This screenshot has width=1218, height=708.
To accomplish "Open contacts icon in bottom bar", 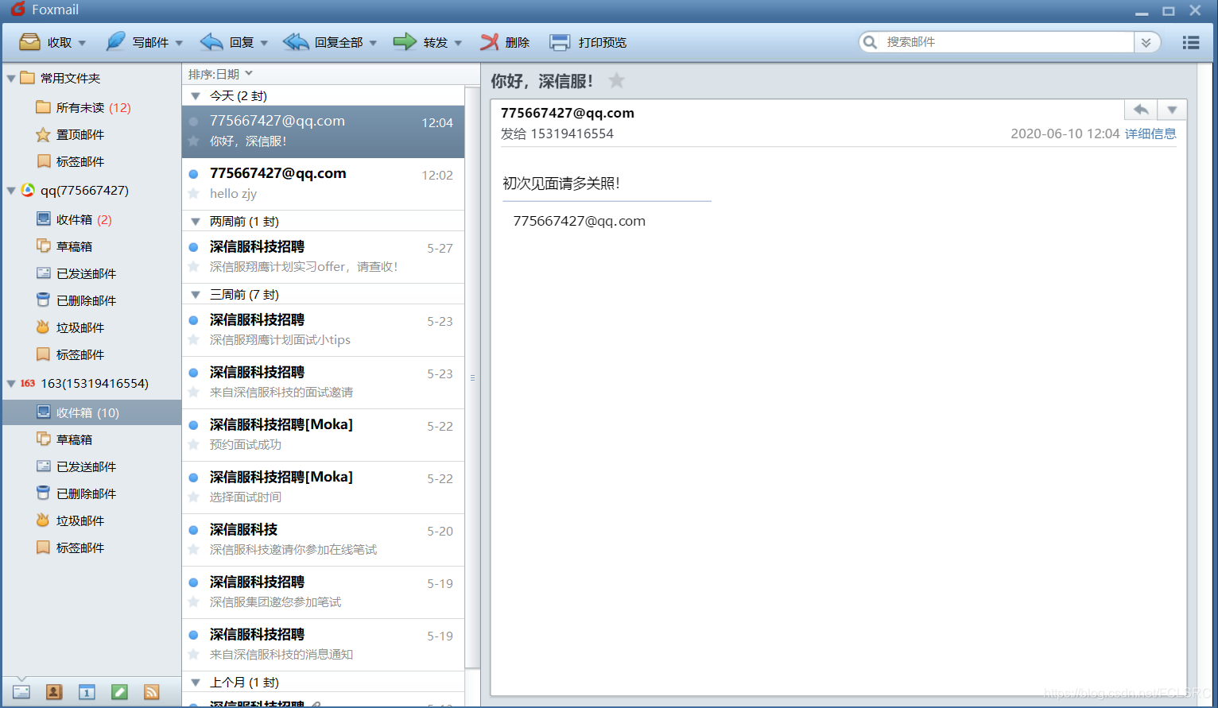I will [x=54, y=692].
